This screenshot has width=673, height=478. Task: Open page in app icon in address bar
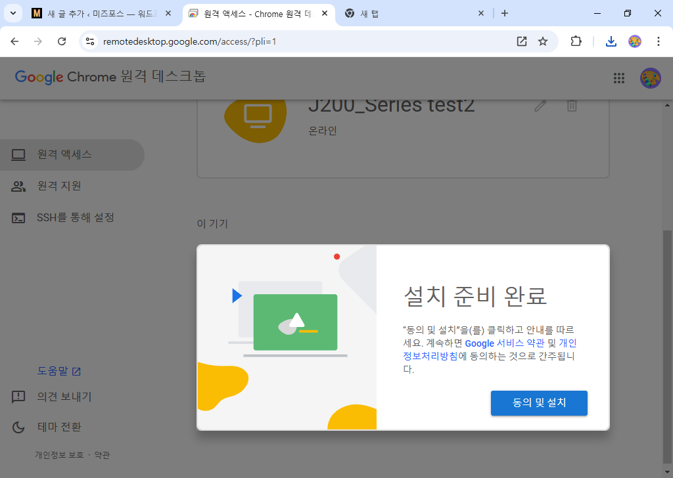coord(521,41)
